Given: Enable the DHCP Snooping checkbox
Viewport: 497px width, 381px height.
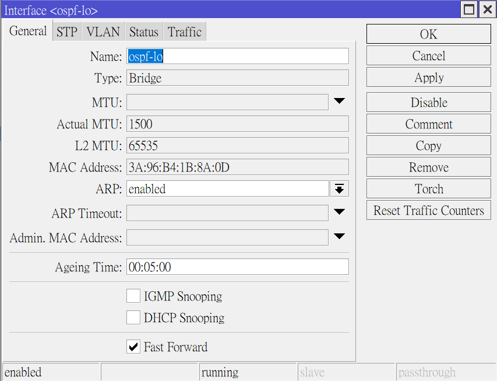Looking at the screenshot, I should [133, 318].
